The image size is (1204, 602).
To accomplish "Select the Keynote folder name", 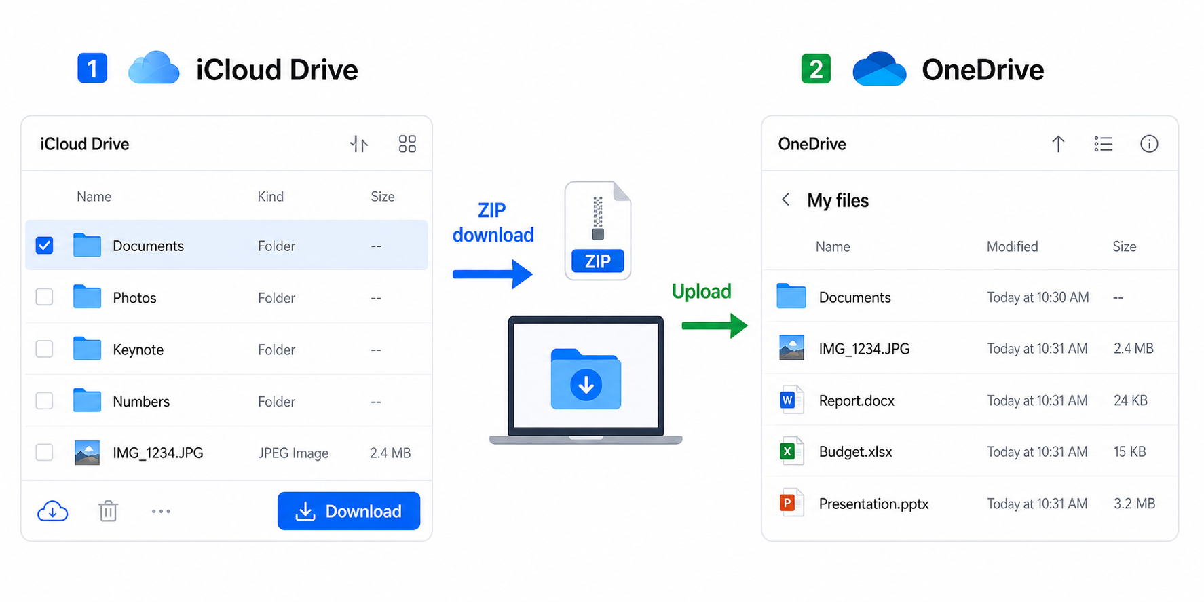I will 138,350.
